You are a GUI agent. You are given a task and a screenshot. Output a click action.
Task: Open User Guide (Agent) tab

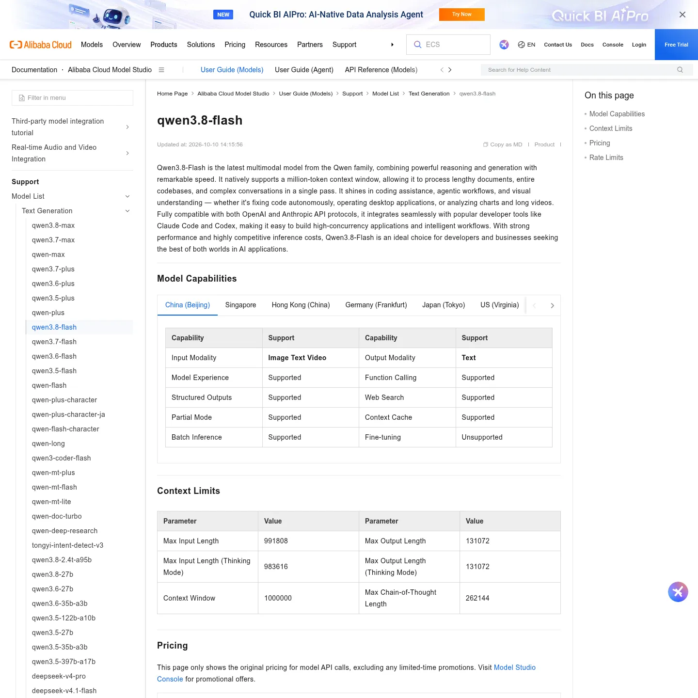coord(304,70)
